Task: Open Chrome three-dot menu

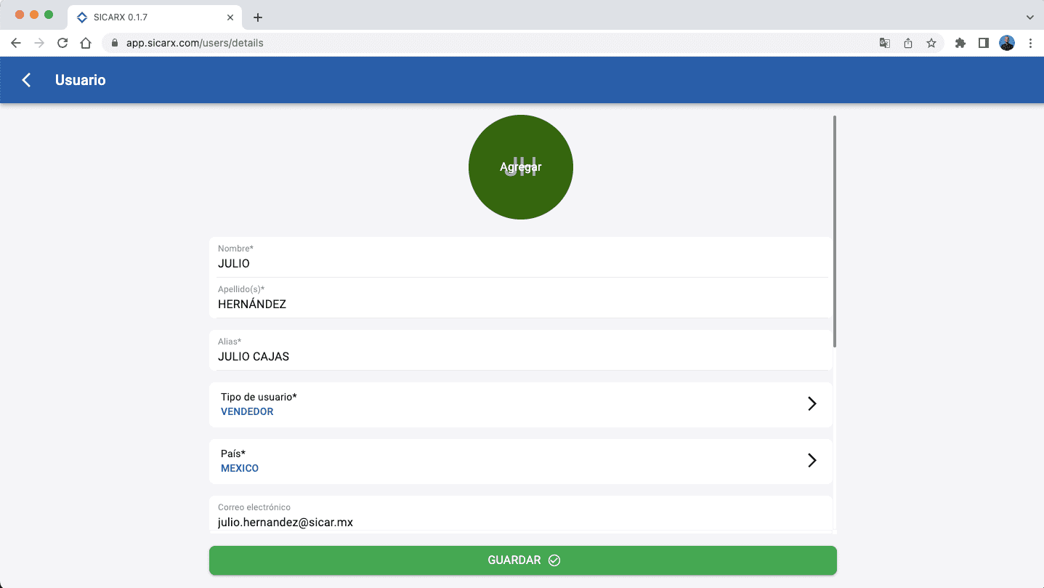Action: click(1030, 43)
